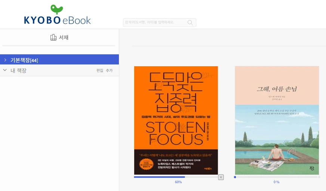The image size is (326, 191).
Task: Click the 60% progress label
Action: 178,182
